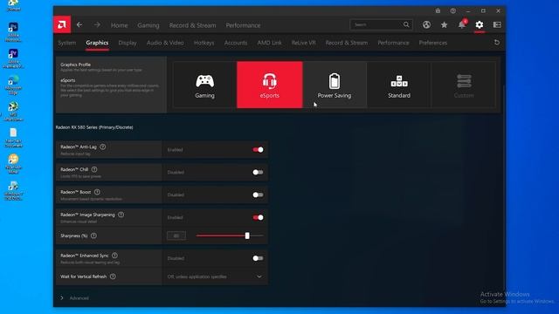Show info for Radeon Anti-Lag
Viewport: 559px width, 314px height.
pos(103,147)
